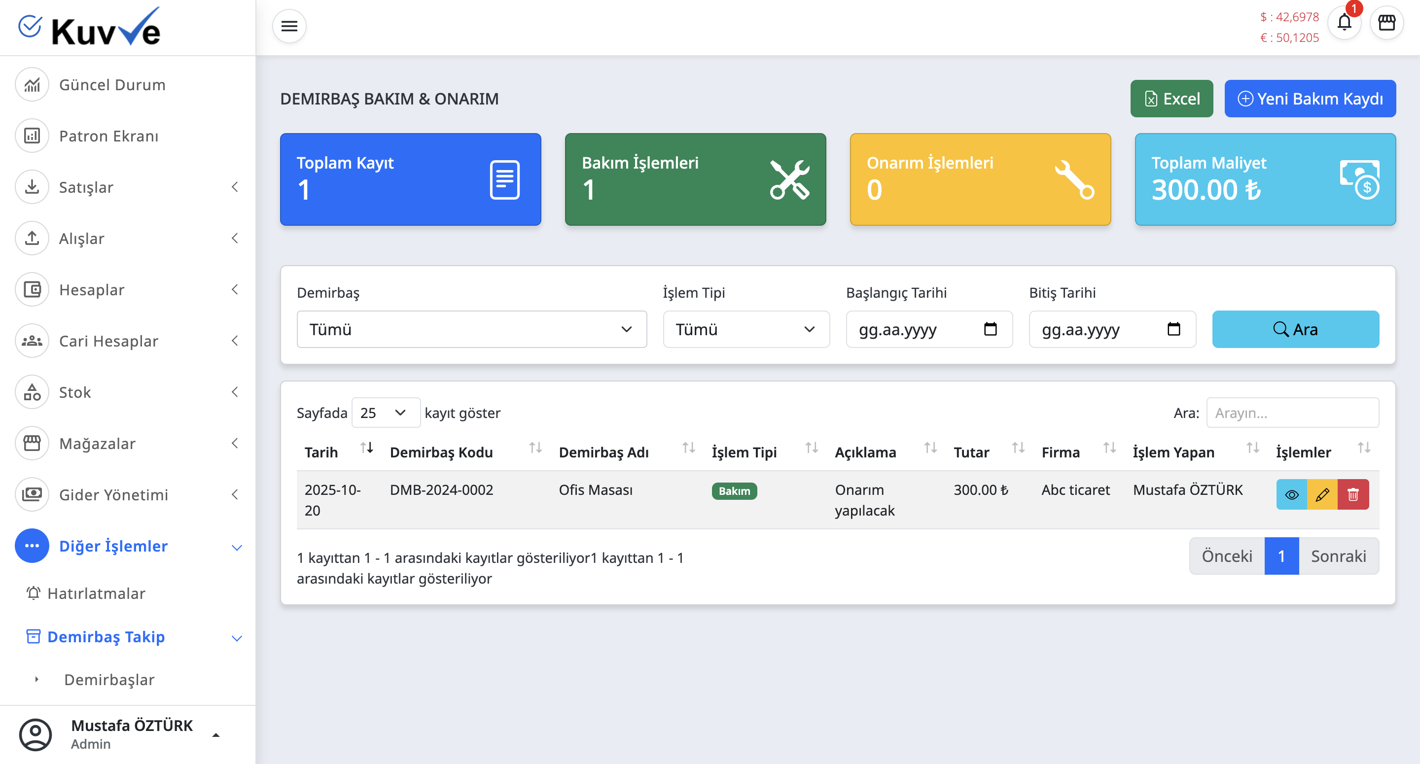Screen dimensions: 1420x764
Task: Click the Gider Yönetimi money icon
Action: click(32, 494)
